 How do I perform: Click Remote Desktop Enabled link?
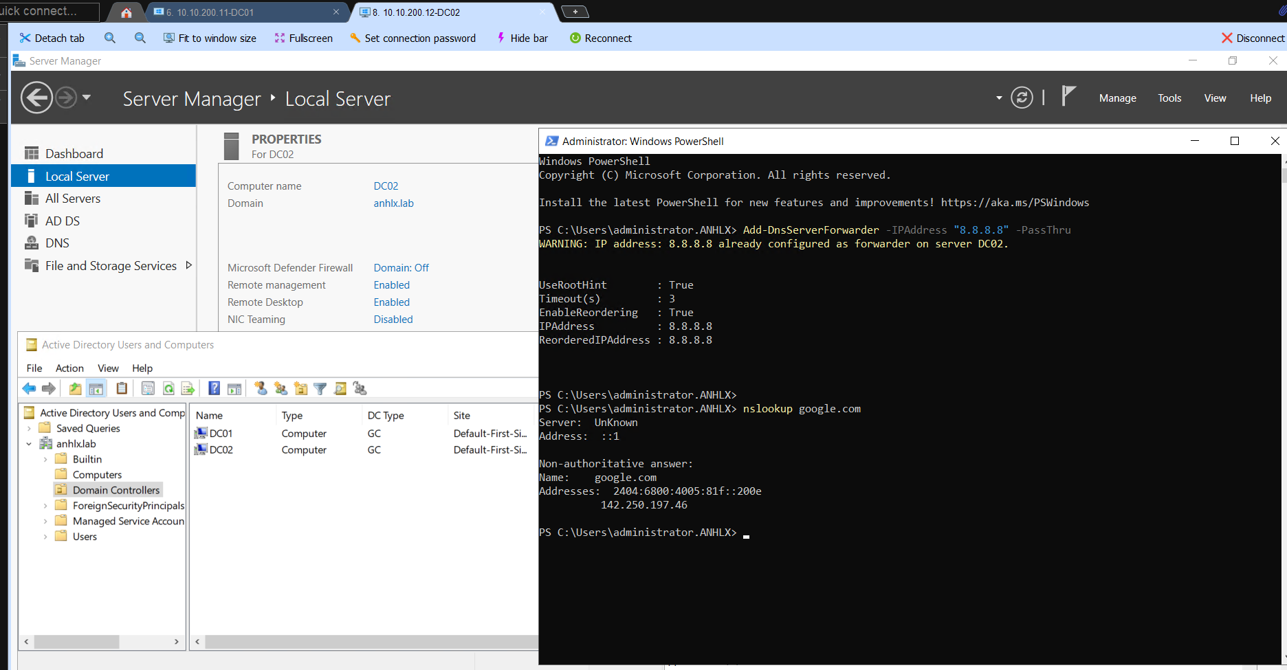(x=391, y=302)
